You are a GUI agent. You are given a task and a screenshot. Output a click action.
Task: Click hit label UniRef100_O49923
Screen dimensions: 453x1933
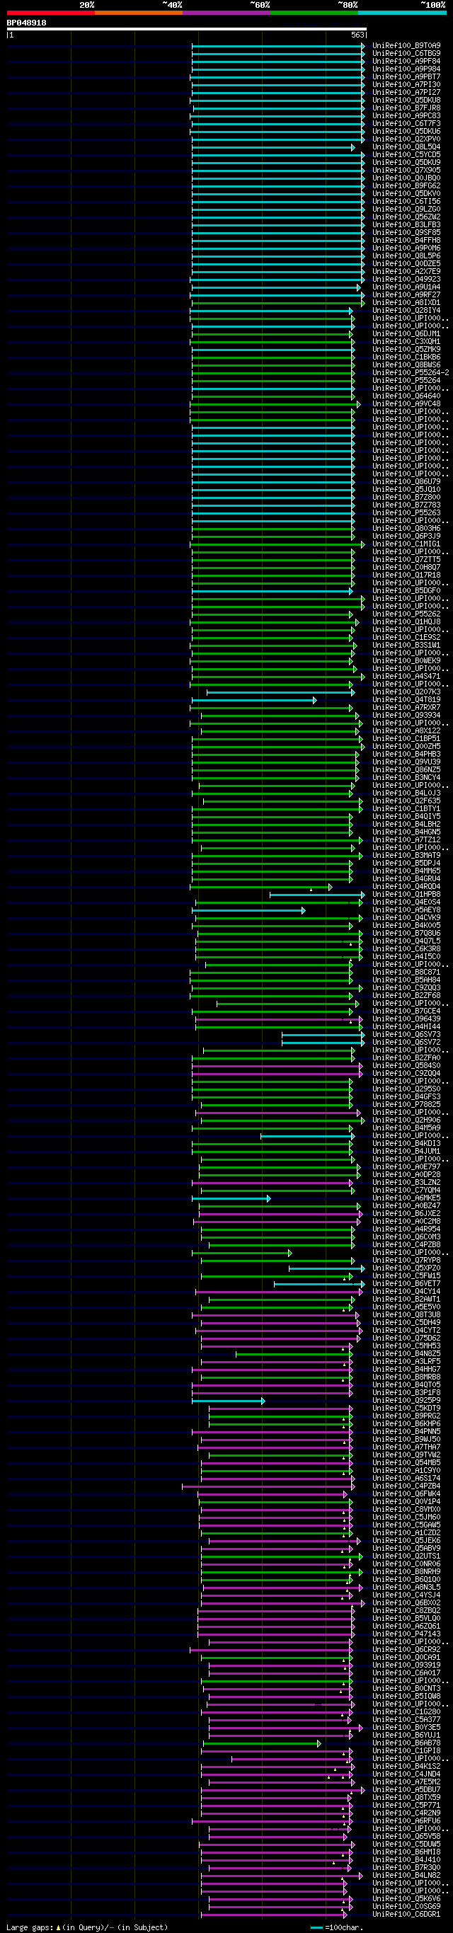pos(406,279)
